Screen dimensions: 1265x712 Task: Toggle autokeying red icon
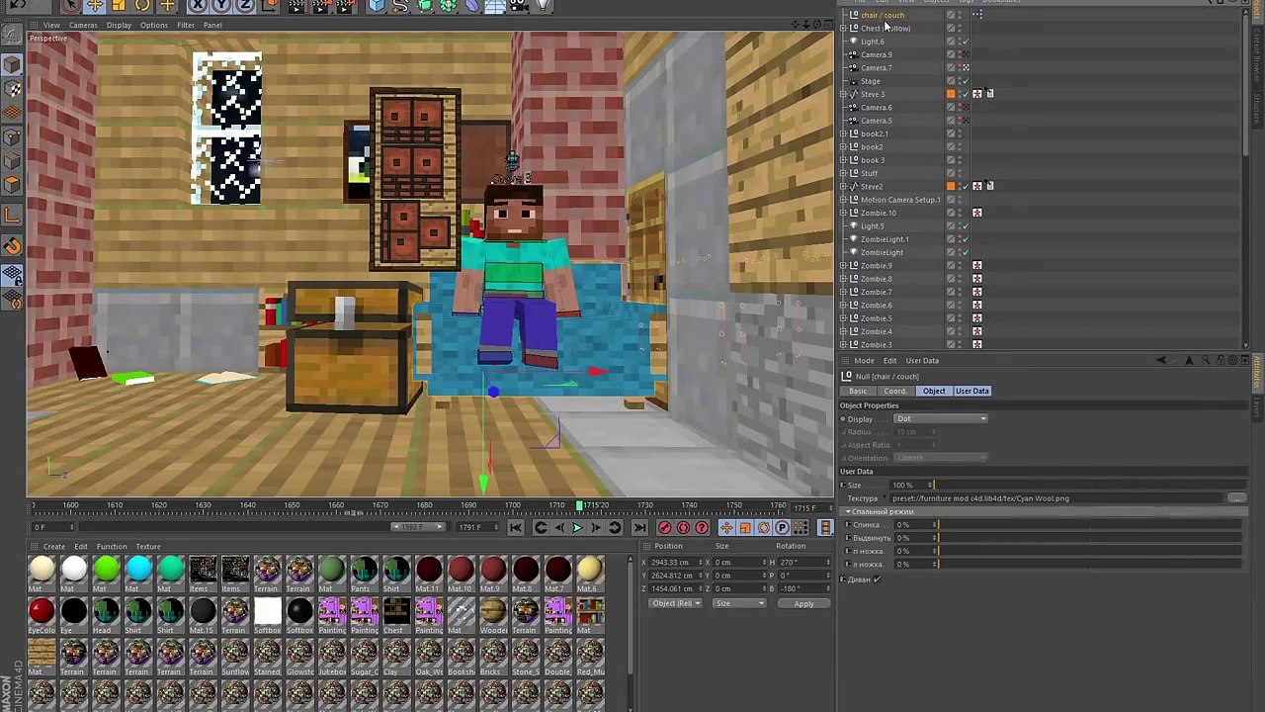coord(683,528)
